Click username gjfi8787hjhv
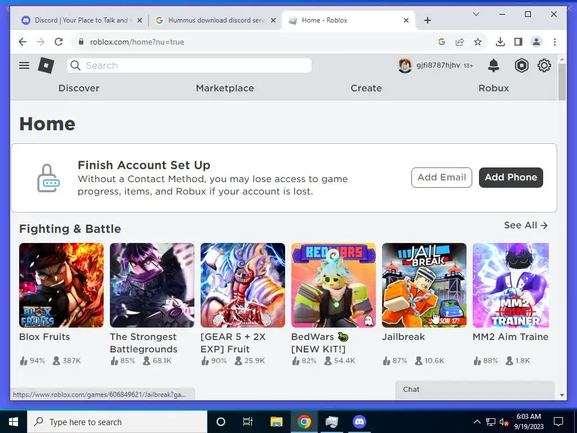Image resolution: width=577 pixels, height=433 pixels. coord(438,65)
